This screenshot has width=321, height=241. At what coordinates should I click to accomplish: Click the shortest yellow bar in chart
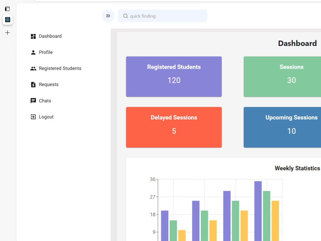[182, 236]
